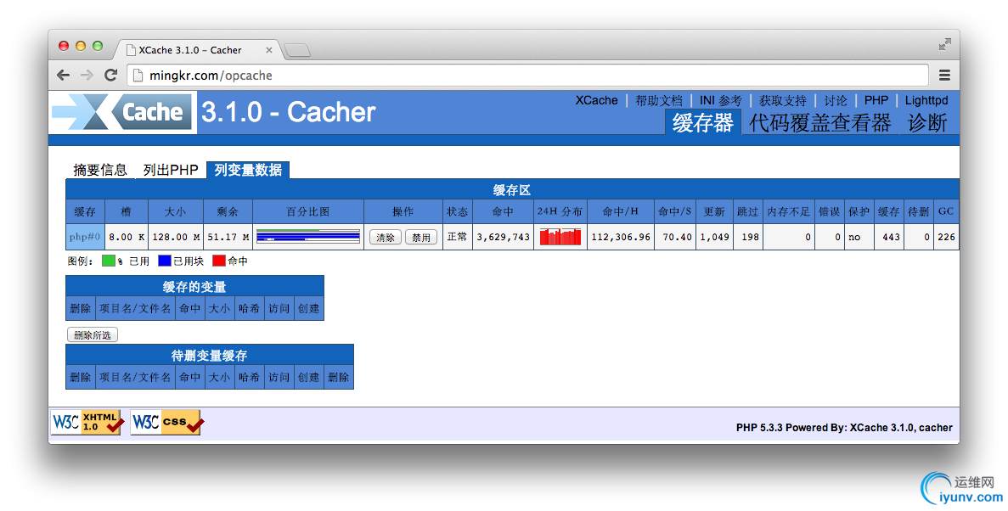Open the 获取支持 link
The width and height of the screenshot is (1008, 511).
pyautogui.click(x=782, y=100)
